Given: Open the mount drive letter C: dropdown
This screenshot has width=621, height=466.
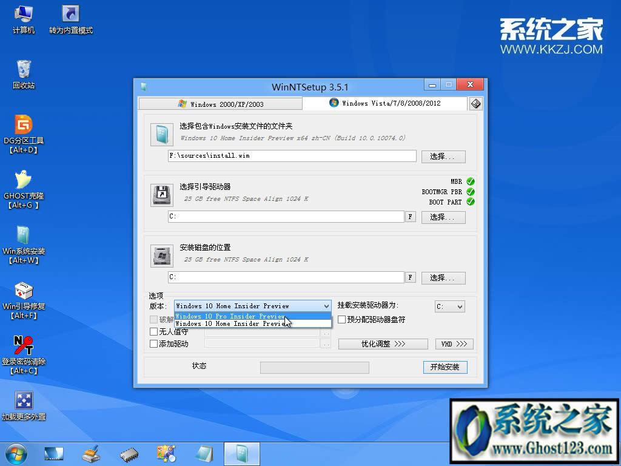Looking at the screenshot, I should pos(449,306).
